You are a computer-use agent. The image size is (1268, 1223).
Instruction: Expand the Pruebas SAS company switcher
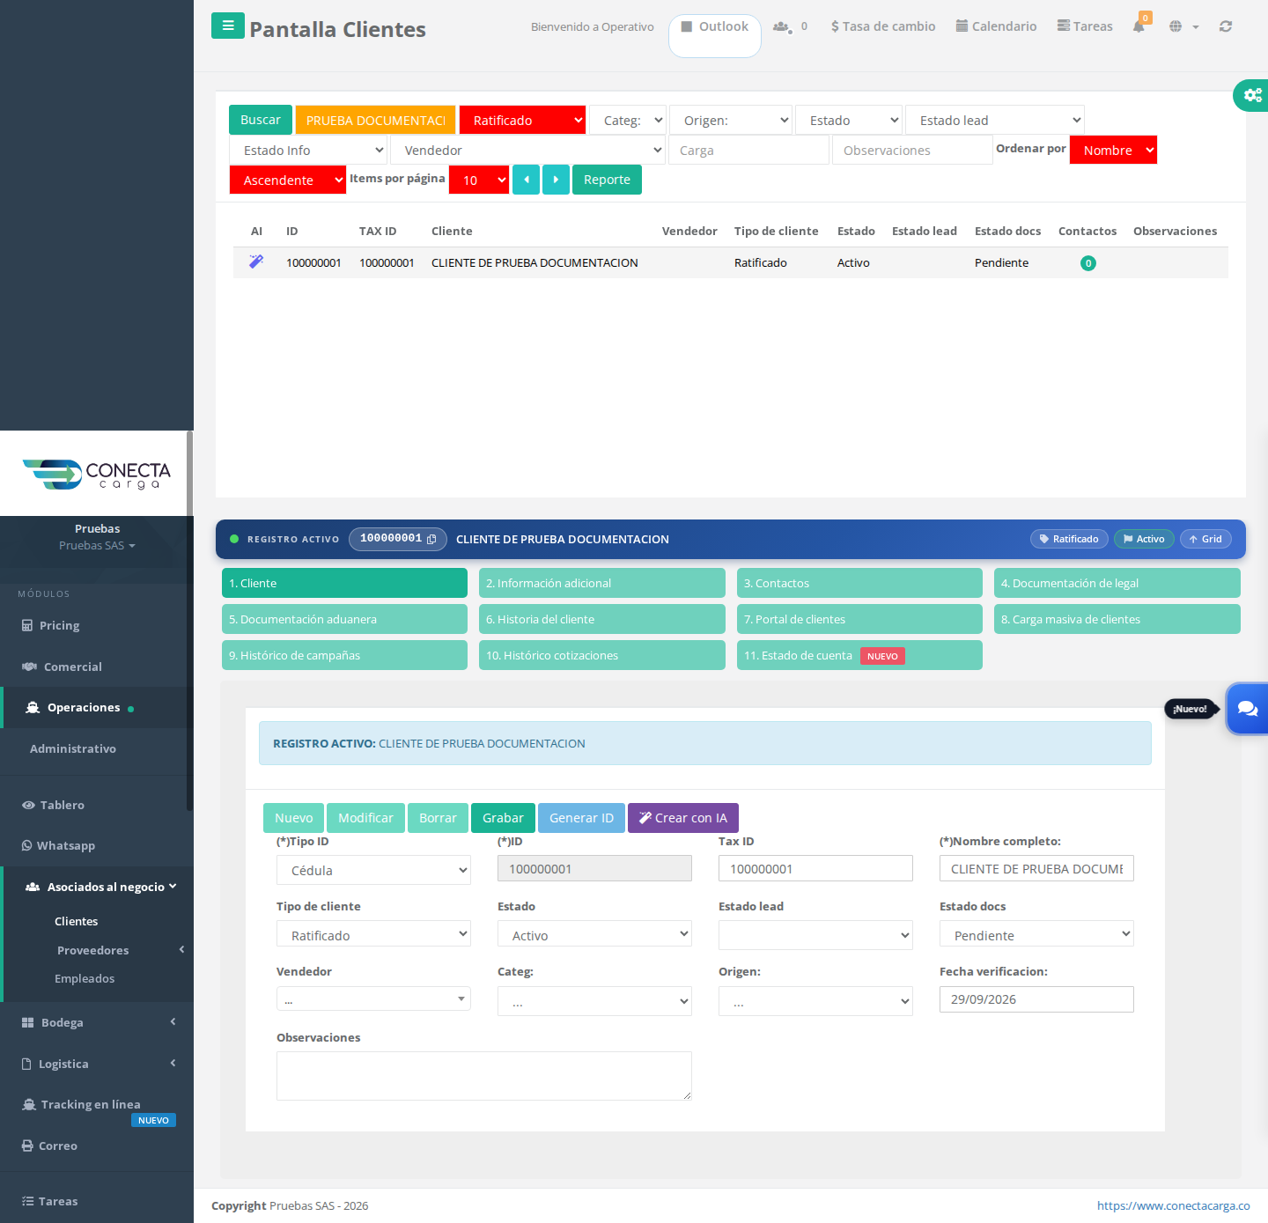click(97, 545)
